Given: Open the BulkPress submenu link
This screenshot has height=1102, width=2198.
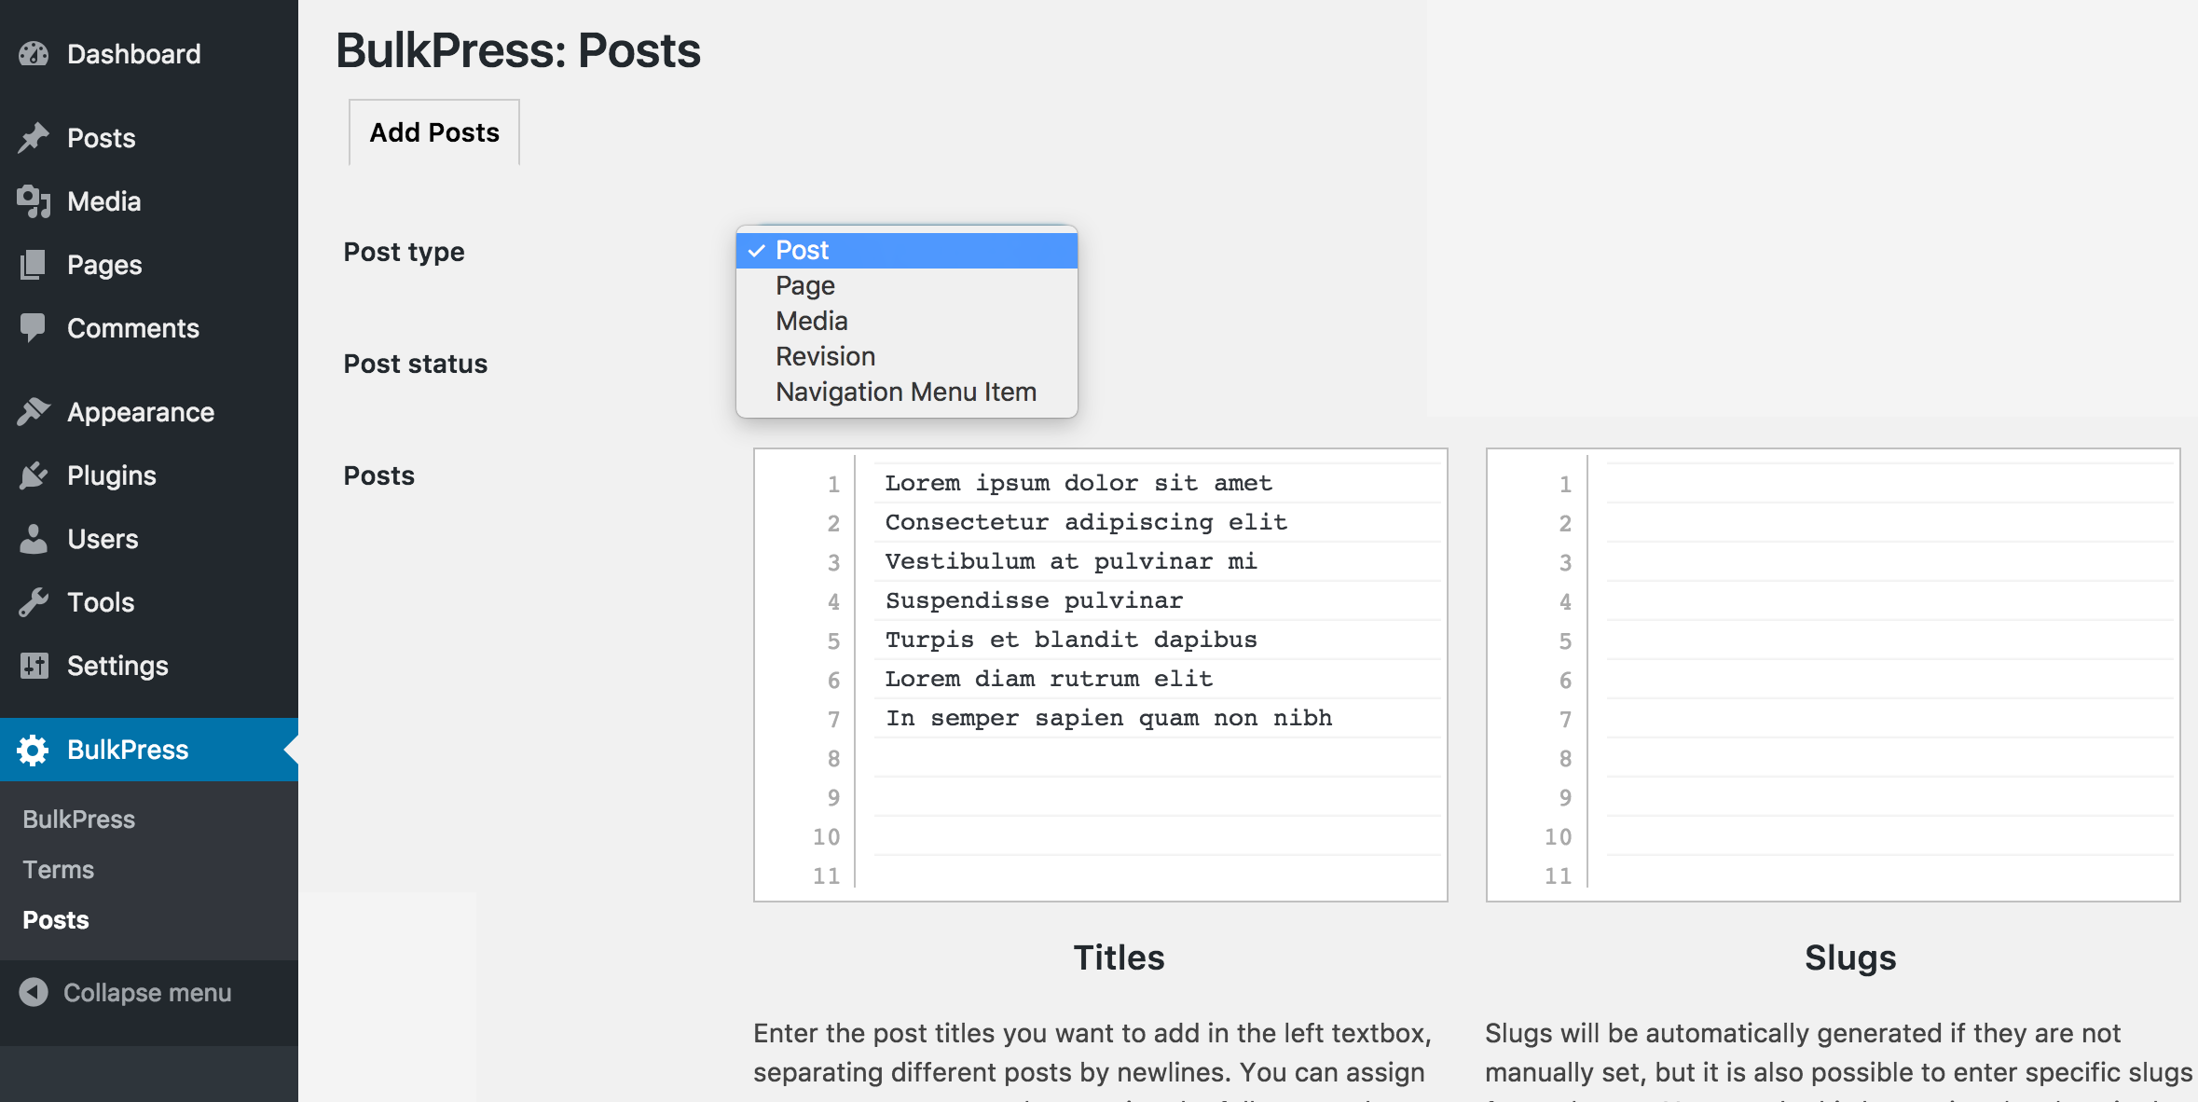Looking at the screenshot, I should [x=79, y=820].
